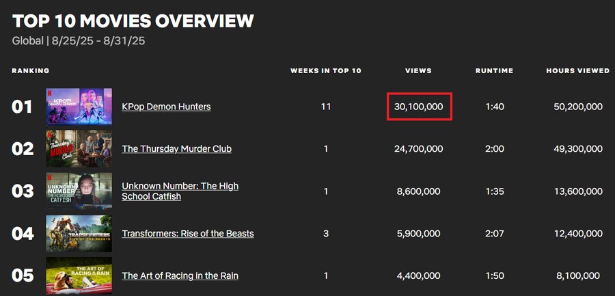Click the Views column header
Screen dimensions: 615x296
click(418, 71)
